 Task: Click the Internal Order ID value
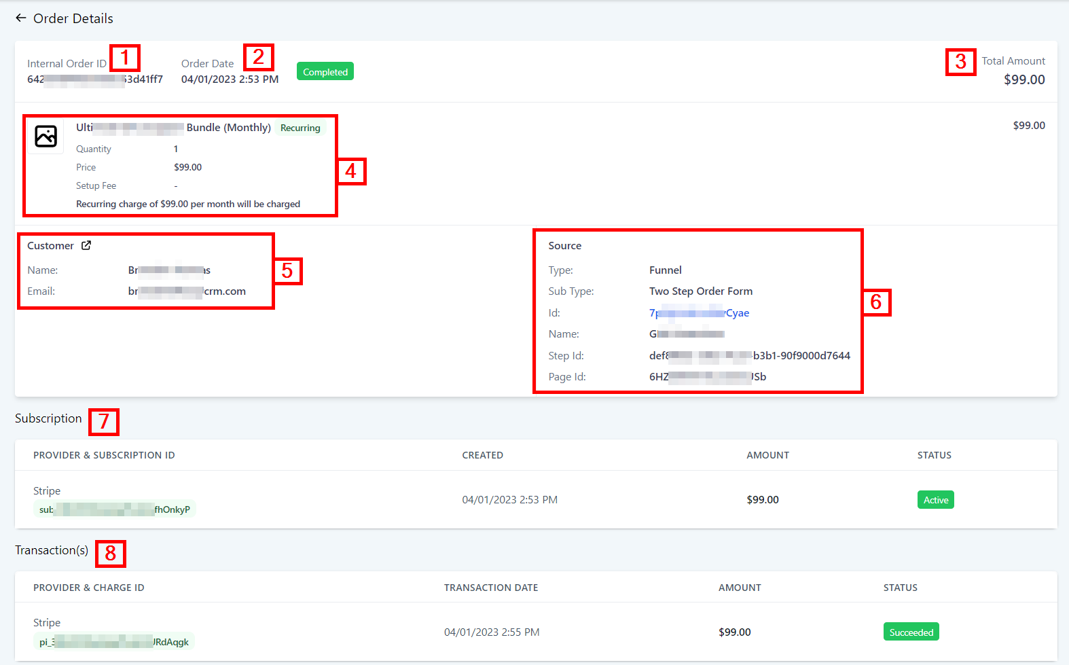94,79
